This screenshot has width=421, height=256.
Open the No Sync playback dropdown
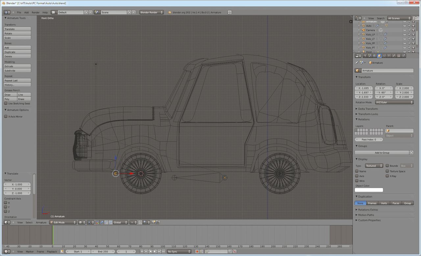click(179, 251)
